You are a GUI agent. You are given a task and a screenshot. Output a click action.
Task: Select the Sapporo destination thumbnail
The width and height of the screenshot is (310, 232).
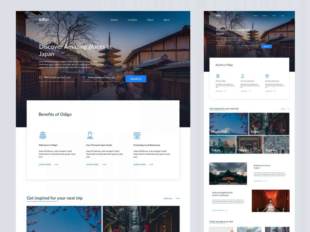click(276, 145)
